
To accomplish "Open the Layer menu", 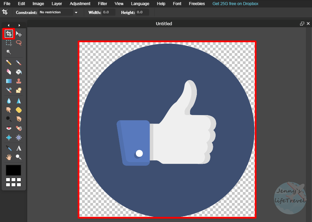I will (x=57, y=4).
